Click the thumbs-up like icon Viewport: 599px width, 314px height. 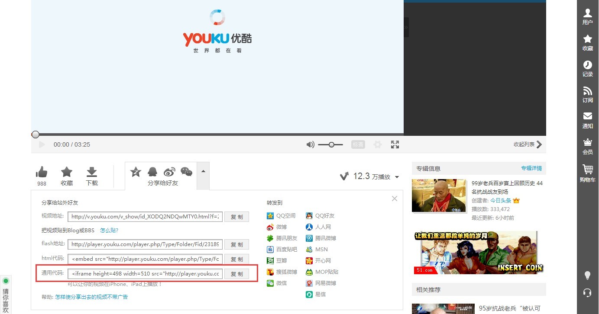coord(42,172)
